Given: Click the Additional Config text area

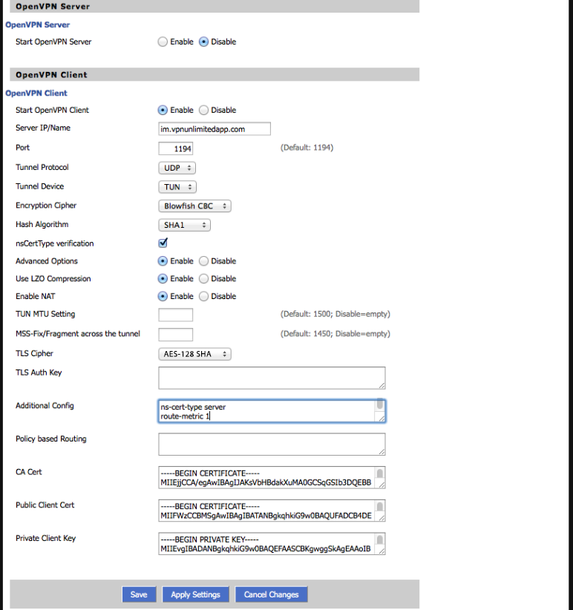Looking at the screenshot, I should pyautogui.click(x=272, y=411).
